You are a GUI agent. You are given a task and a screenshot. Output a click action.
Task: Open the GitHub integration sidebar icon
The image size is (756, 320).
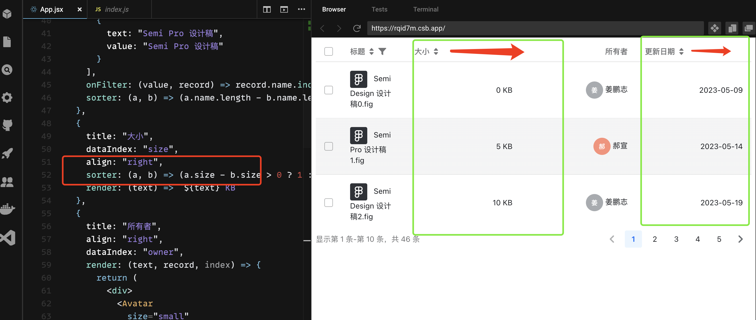tap(7, 125)
